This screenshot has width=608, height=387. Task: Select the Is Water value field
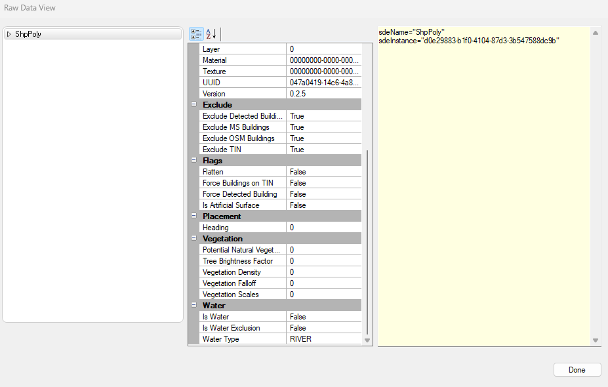tap(324, 317)
